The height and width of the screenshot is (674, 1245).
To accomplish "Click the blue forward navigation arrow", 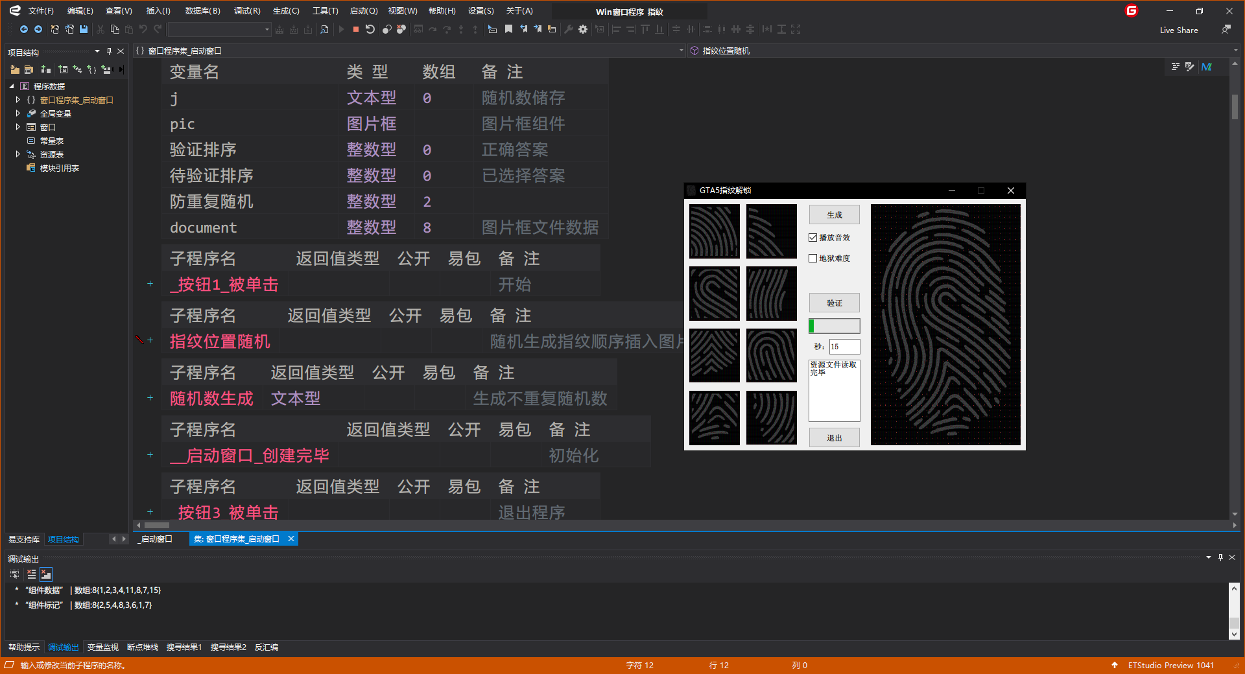I will [38, 29].
